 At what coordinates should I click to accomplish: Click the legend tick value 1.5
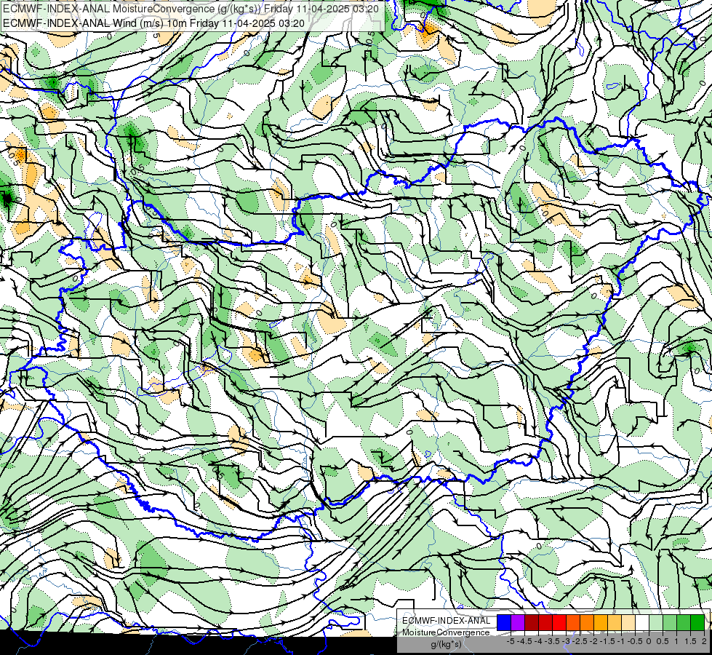[691, 641]
